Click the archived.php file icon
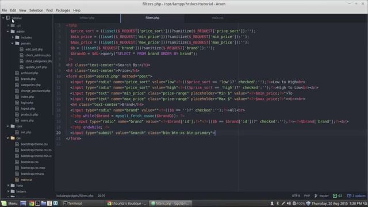The height and width of the screenshot is (207, 368). [x=17, y=73]
